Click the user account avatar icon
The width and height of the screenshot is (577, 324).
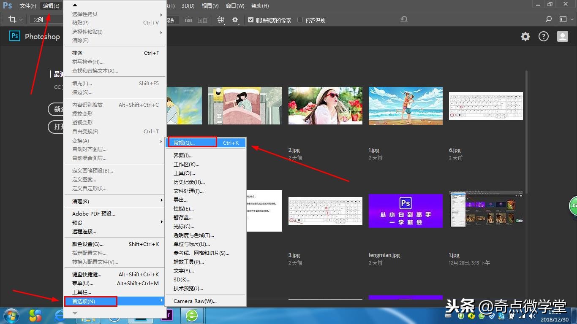point(562,36)
